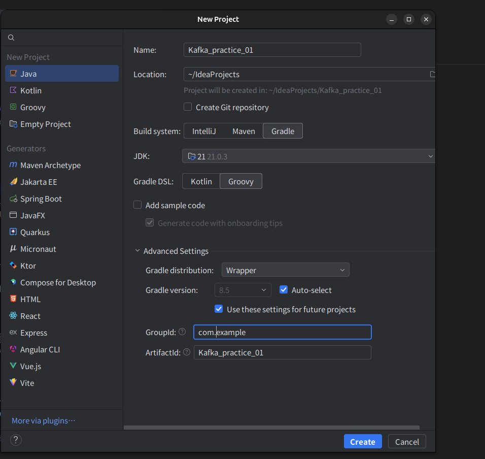The width and height of the screenshot is (485, 459).
Task: Click the ArtifactId help question icon
Action: [x=187, y=352]
